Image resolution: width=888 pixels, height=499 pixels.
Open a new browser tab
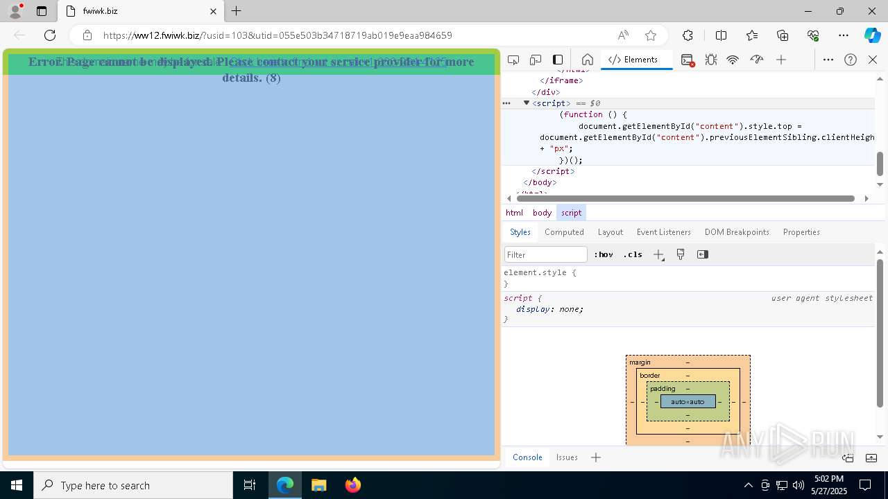click(237, 11)
